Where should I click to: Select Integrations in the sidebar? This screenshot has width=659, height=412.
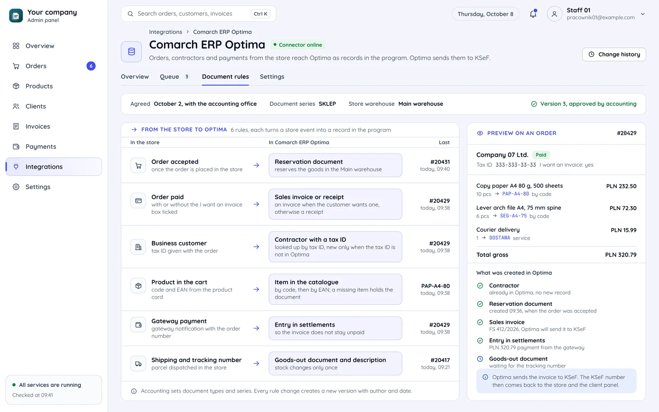tap(54, 167)
